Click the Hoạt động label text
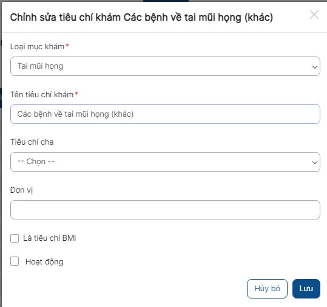This screenshot has height=307, width=327. coord(44,262)
